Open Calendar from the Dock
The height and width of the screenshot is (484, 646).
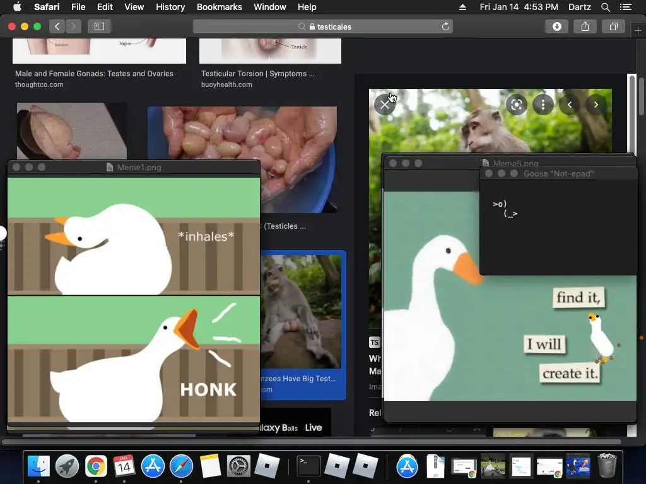click(124, 466)
